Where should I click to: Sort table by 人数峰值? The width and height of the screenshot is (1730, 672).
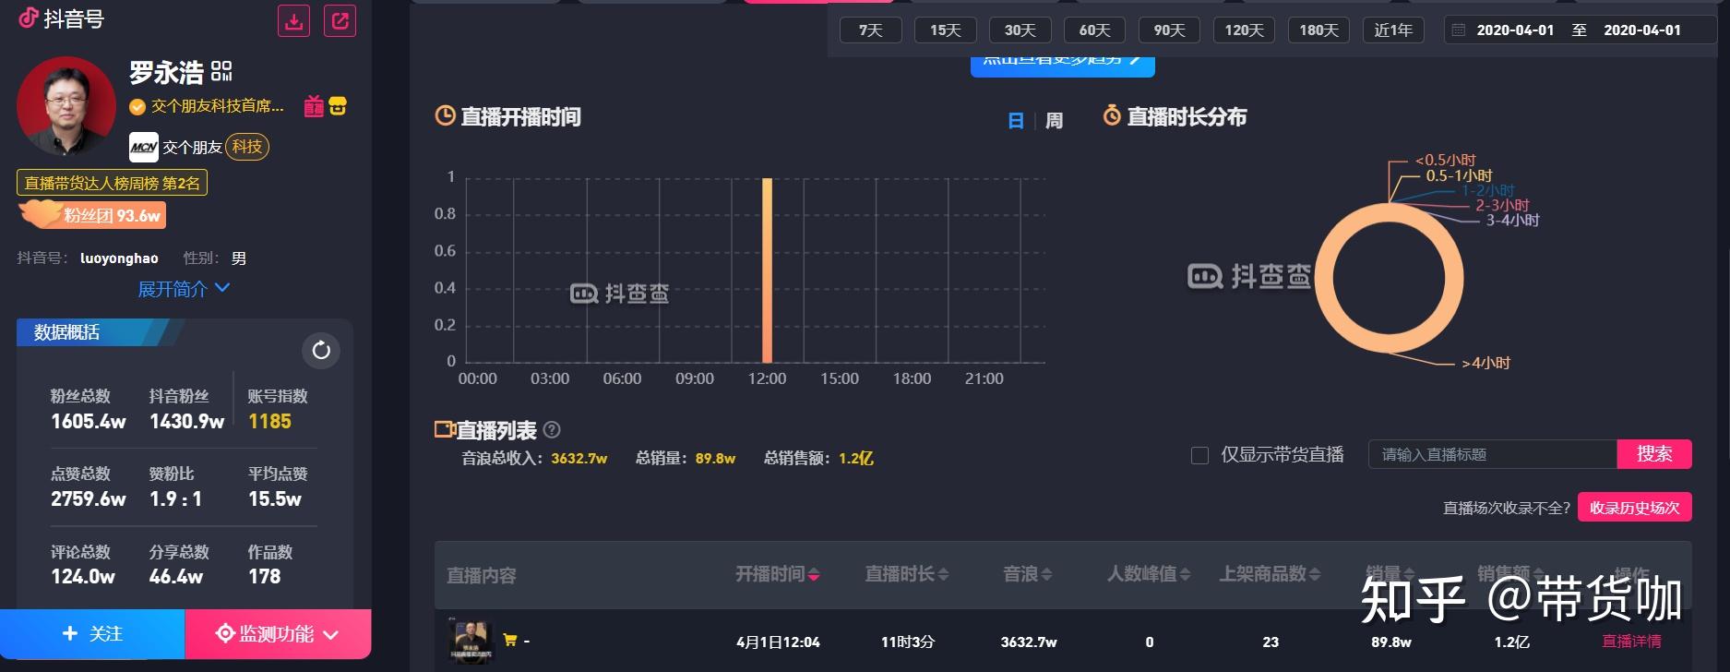pos(1149,574)
